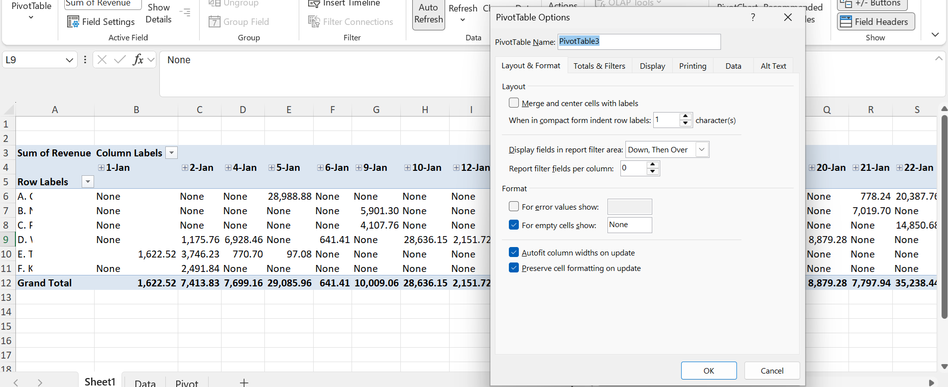Image resolution: width=948 pixels, height=387 pixels.
Task: Enable For error values show checkbox
Action: [x=514, y=206]
